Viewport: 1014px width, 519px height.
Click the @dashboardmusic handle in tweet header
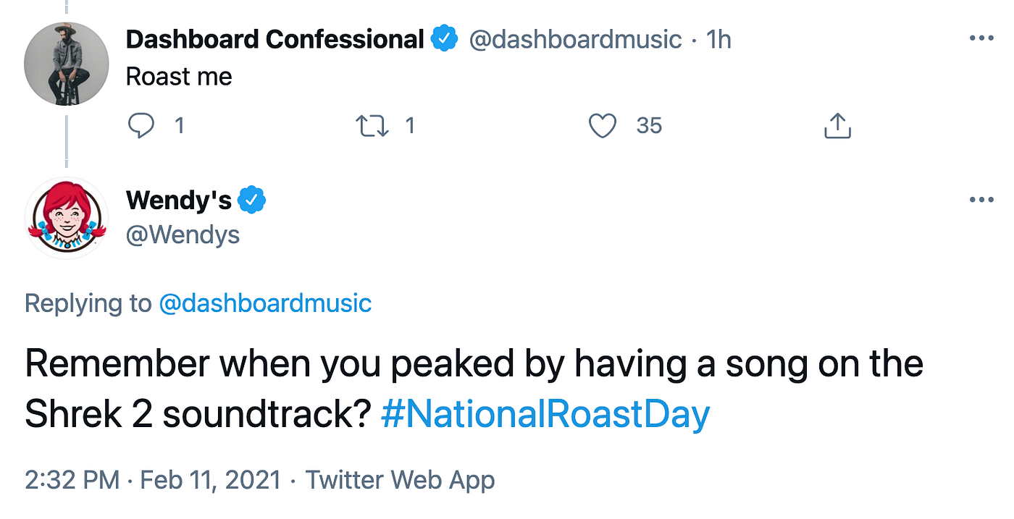(x=575, y=39)
